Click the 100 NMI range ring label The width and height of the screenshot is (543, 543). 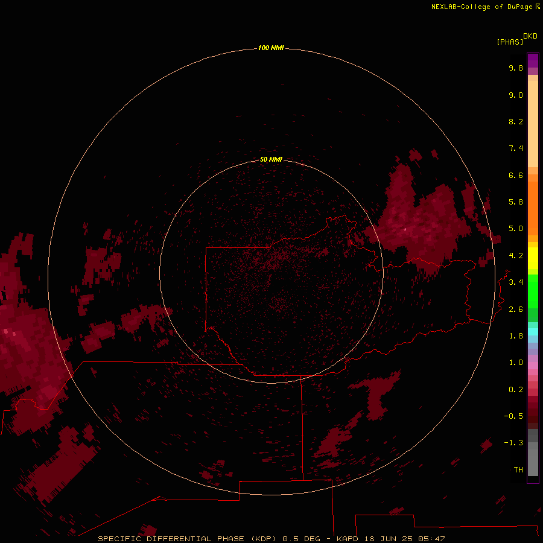click(271, 48)
